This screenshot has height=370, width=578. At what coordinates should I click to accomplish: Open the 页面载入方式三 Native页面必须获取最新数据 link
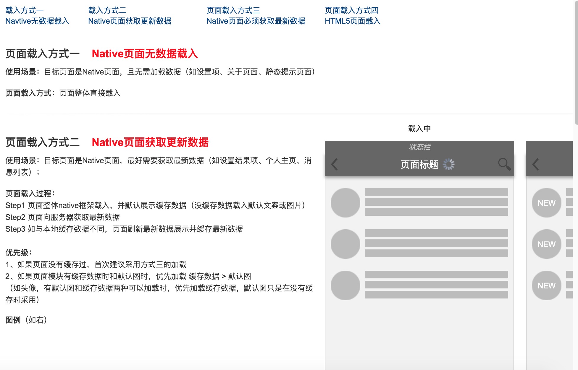click(x=256, y=16)
